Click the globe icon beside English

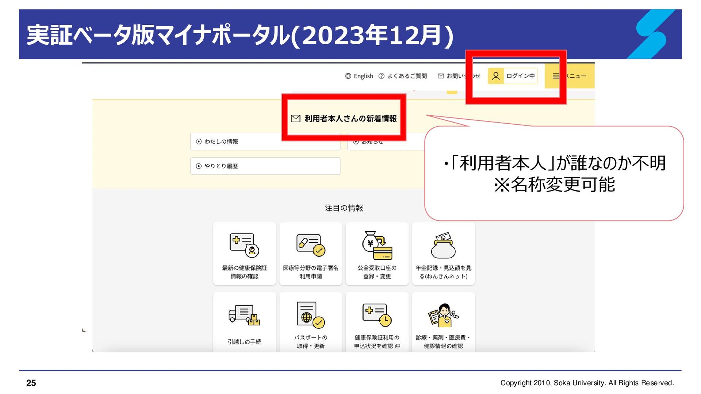pos(348,76)
